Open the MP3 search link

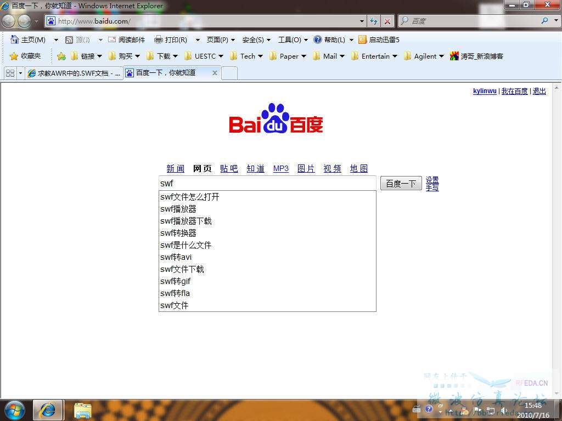coord(281,168)
